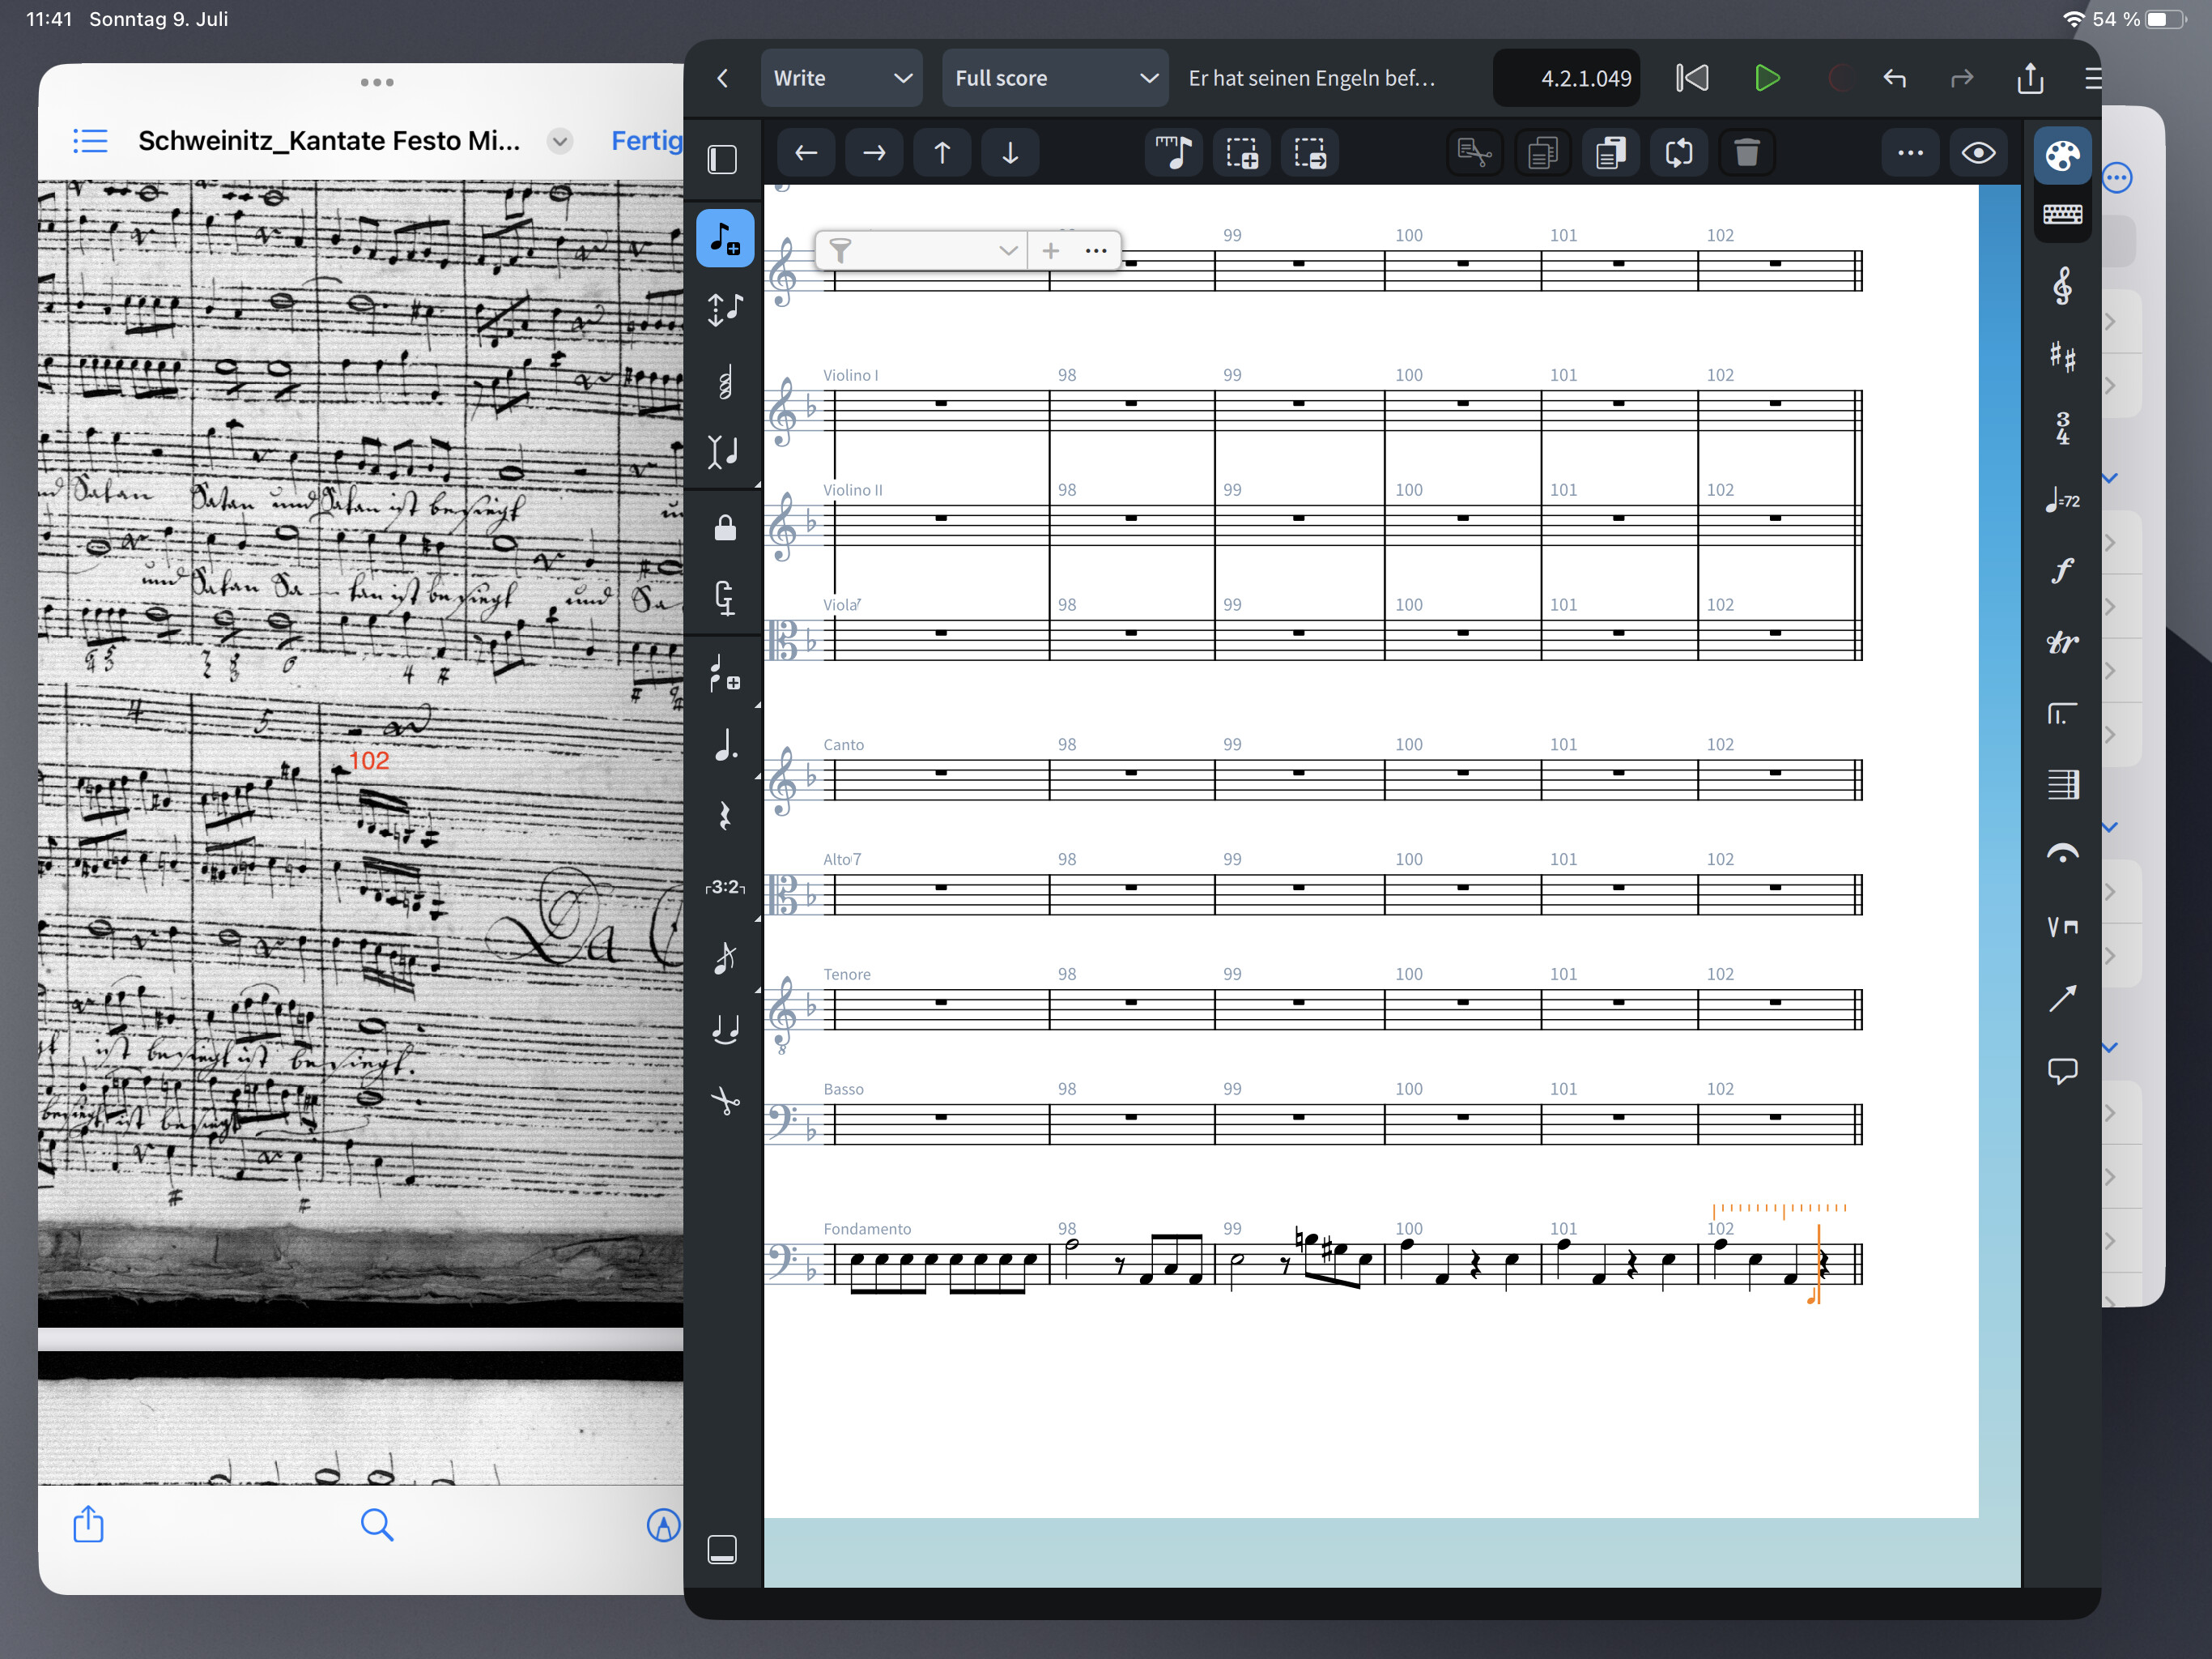
Task: Expand the filter dropdown in the popover
Action: (x=1008, y=250)
